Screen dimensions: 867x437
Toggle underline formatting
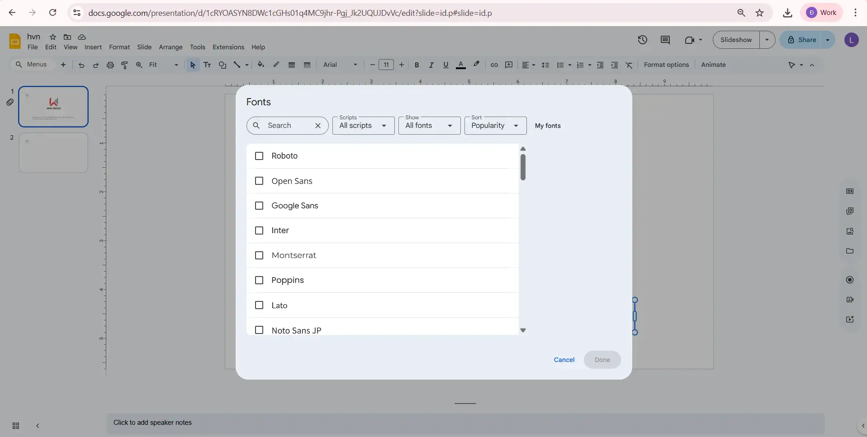pos(446,65)
